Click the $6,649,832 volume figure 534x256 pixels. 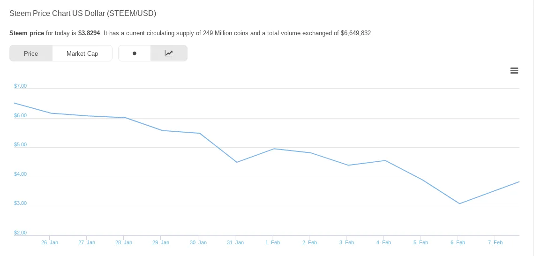tap(355, 33)
